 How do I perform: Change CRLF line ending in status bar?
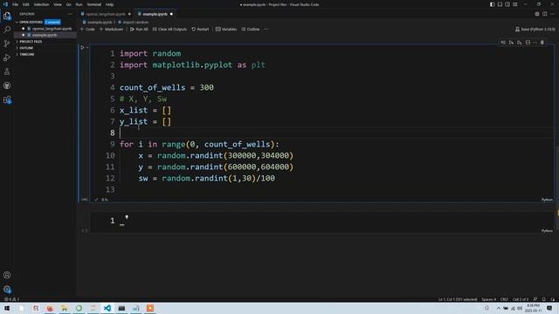coord(504,299)
